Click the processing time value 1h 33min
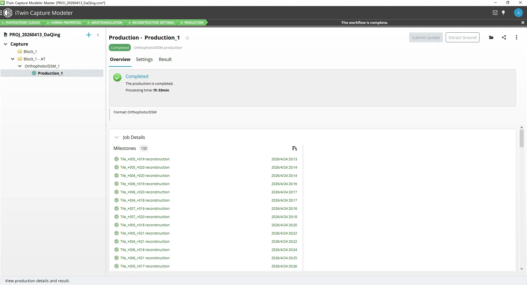Image resolution: width=527 pixels, height=285 pixels. point(161,90)
